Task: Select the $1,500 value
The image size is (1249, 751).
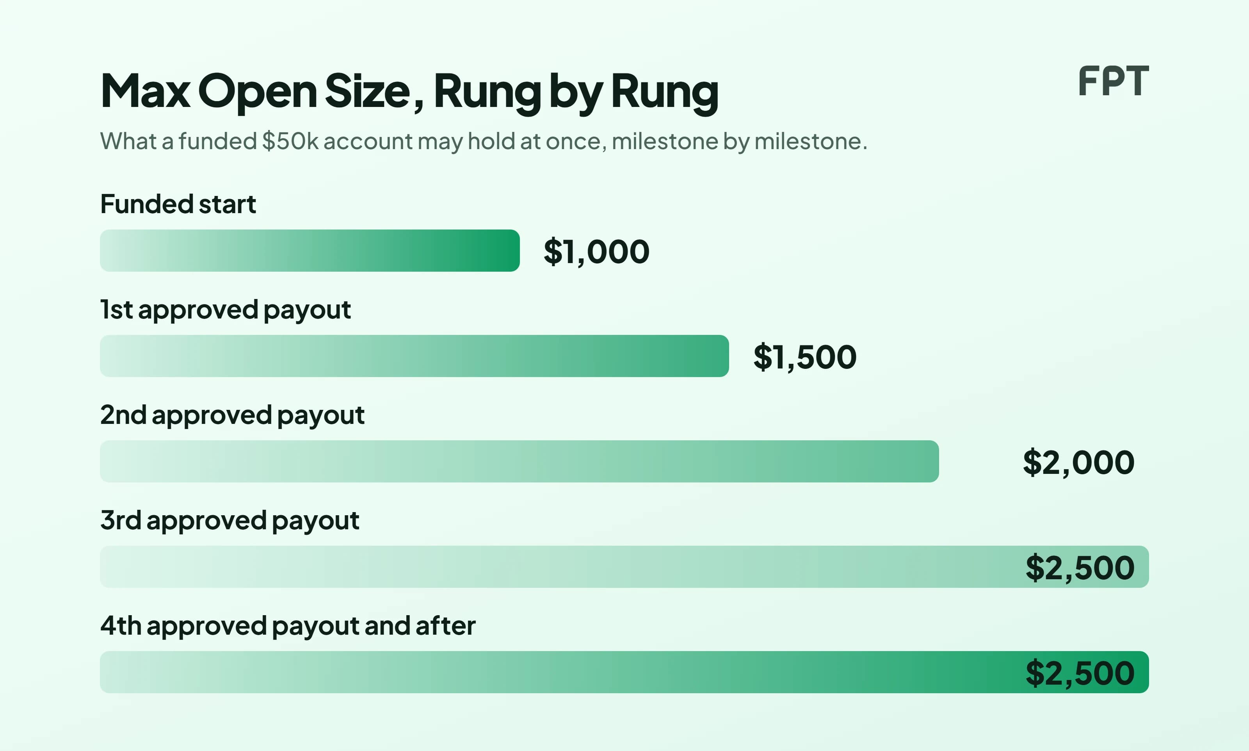Action: click(x=805, y=357)
